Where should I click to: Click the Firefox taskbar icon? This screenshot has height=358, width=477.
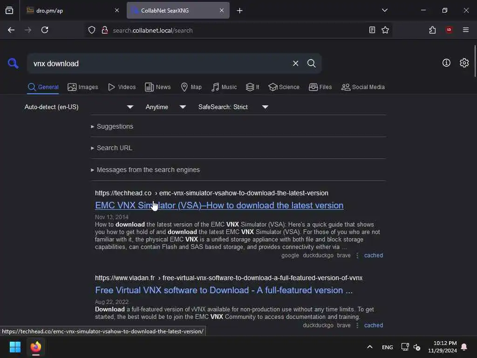point(35,347)
